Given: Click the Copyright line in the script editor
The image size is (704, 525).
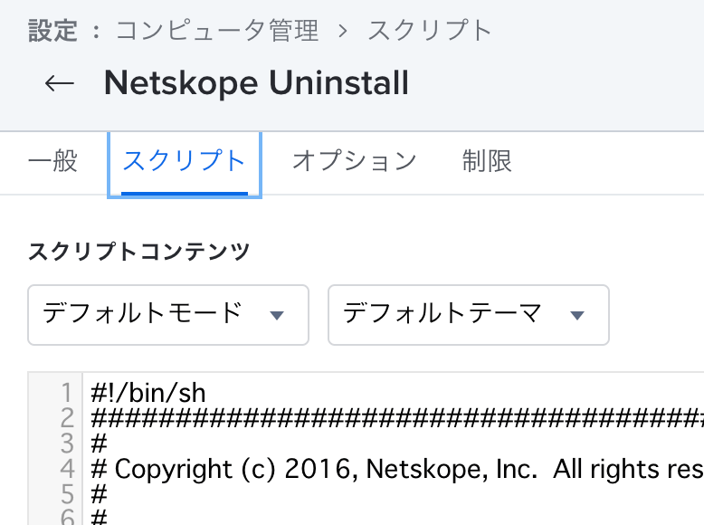Looking at the screenshot, I should point(397,469).
